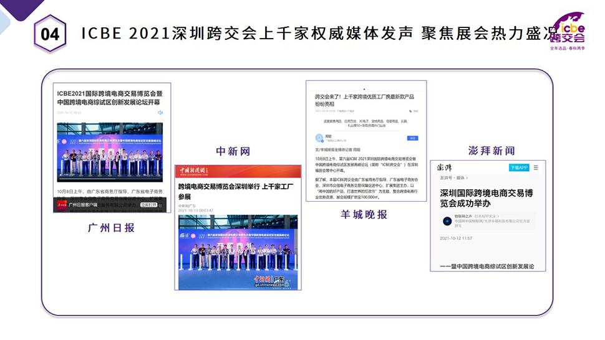Click reporter 周聪's avatar

pyautogui.click(x=319, y=138)
